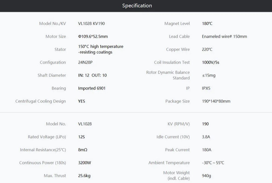Select the Coil Insulation Test 1000V/5s value
272x183 pixels.
coord(211,62)
